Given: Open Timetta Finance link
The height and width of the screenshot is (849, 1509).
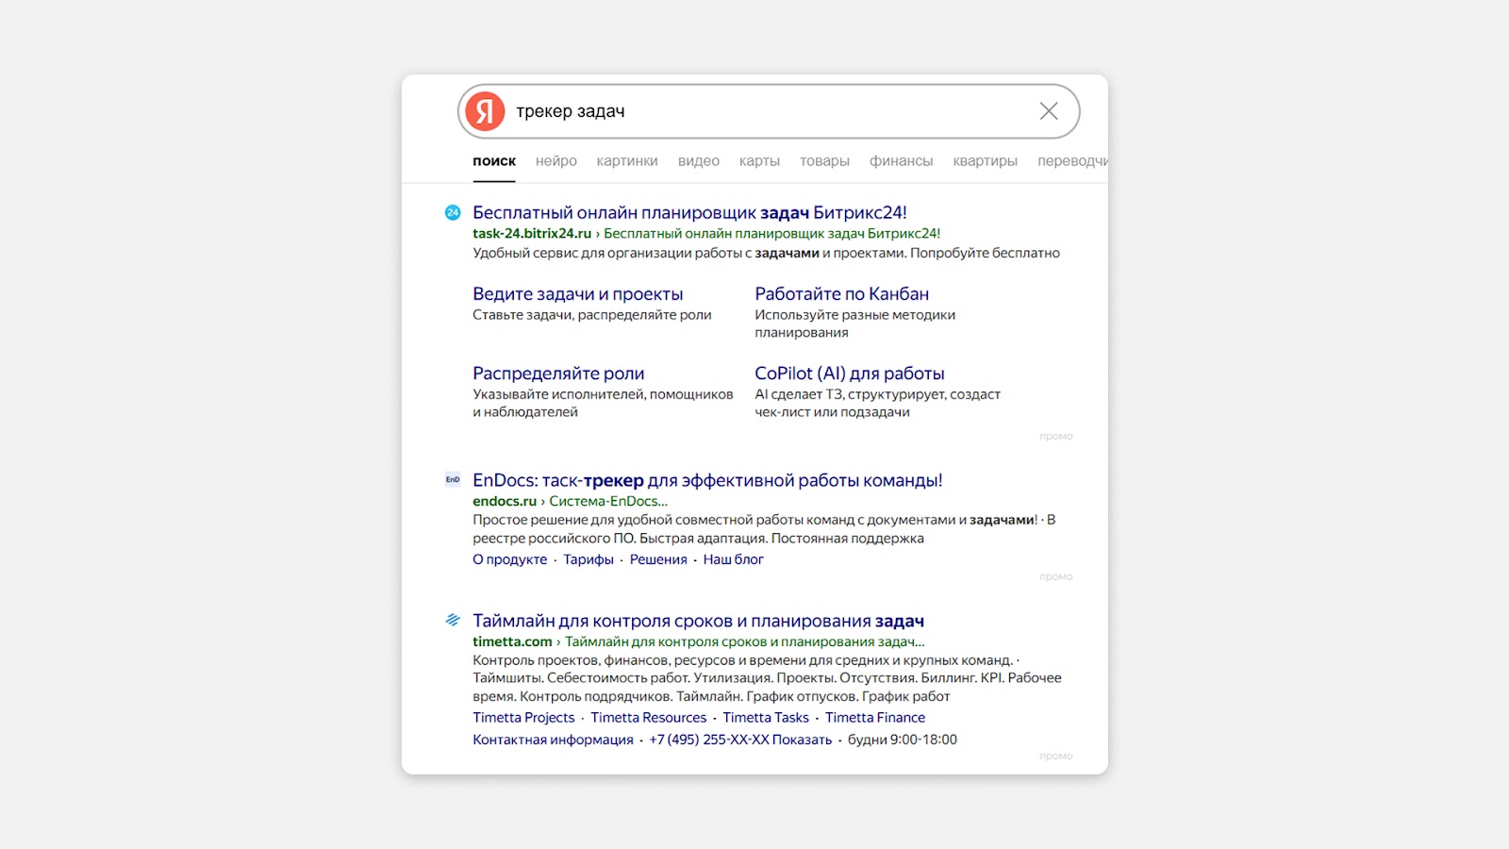Looking at the screenshot, I should (875, 718).
